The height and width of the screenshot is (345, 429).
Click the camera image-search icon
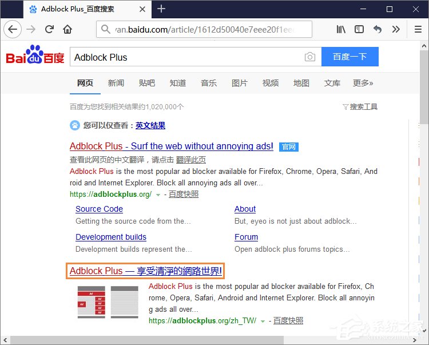point(309,57)
